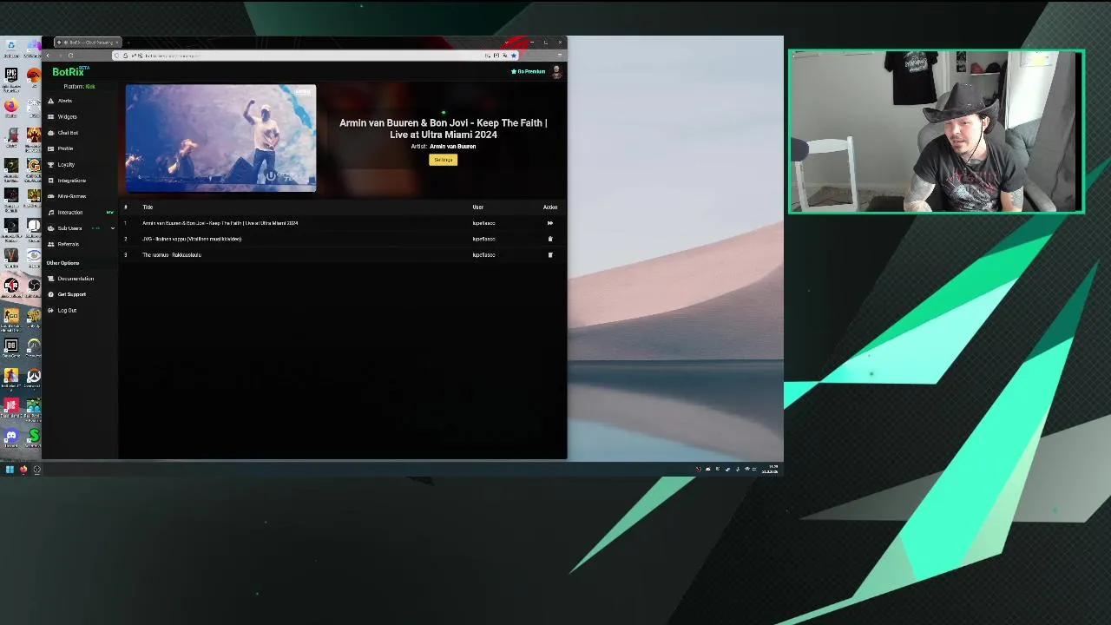The width and height of the screenshot is (1111, 625).
Task: Open the user avatar menu
Action: [556, 71]
